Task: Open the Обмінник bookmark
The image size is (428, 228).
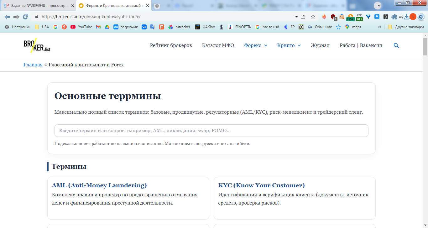Action: pos(320,27)
